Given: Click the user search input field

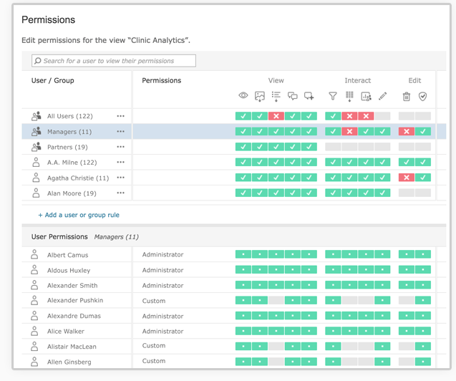Looking at the screenshot, I should click(114, 62).
